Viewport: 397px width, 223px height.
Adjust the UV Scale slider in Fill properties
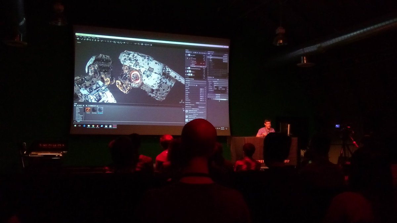(x=216, y=87)
